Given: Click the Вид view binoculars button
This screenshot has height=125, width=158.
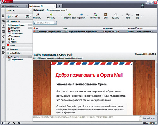Looking at the screenshot, I should tap(137, 16).
